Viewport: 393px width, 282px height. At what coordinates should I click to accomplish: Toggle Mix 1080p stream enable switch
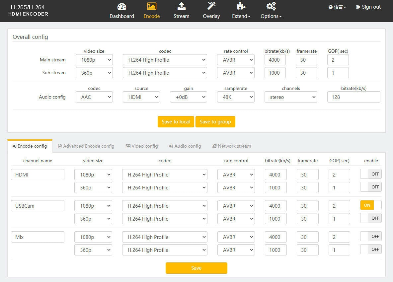371,236
